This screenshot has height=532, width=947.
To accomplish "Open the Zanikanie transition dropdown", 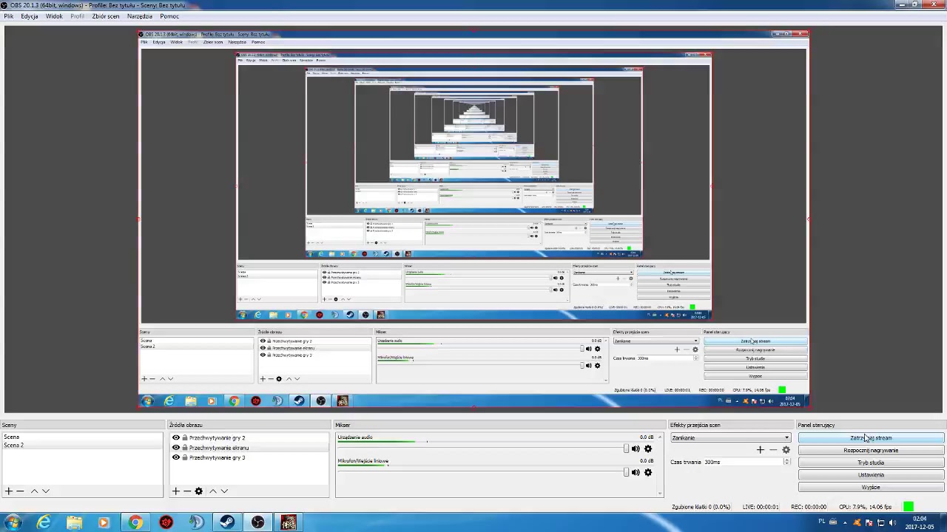I will click(x=730, y=437).
